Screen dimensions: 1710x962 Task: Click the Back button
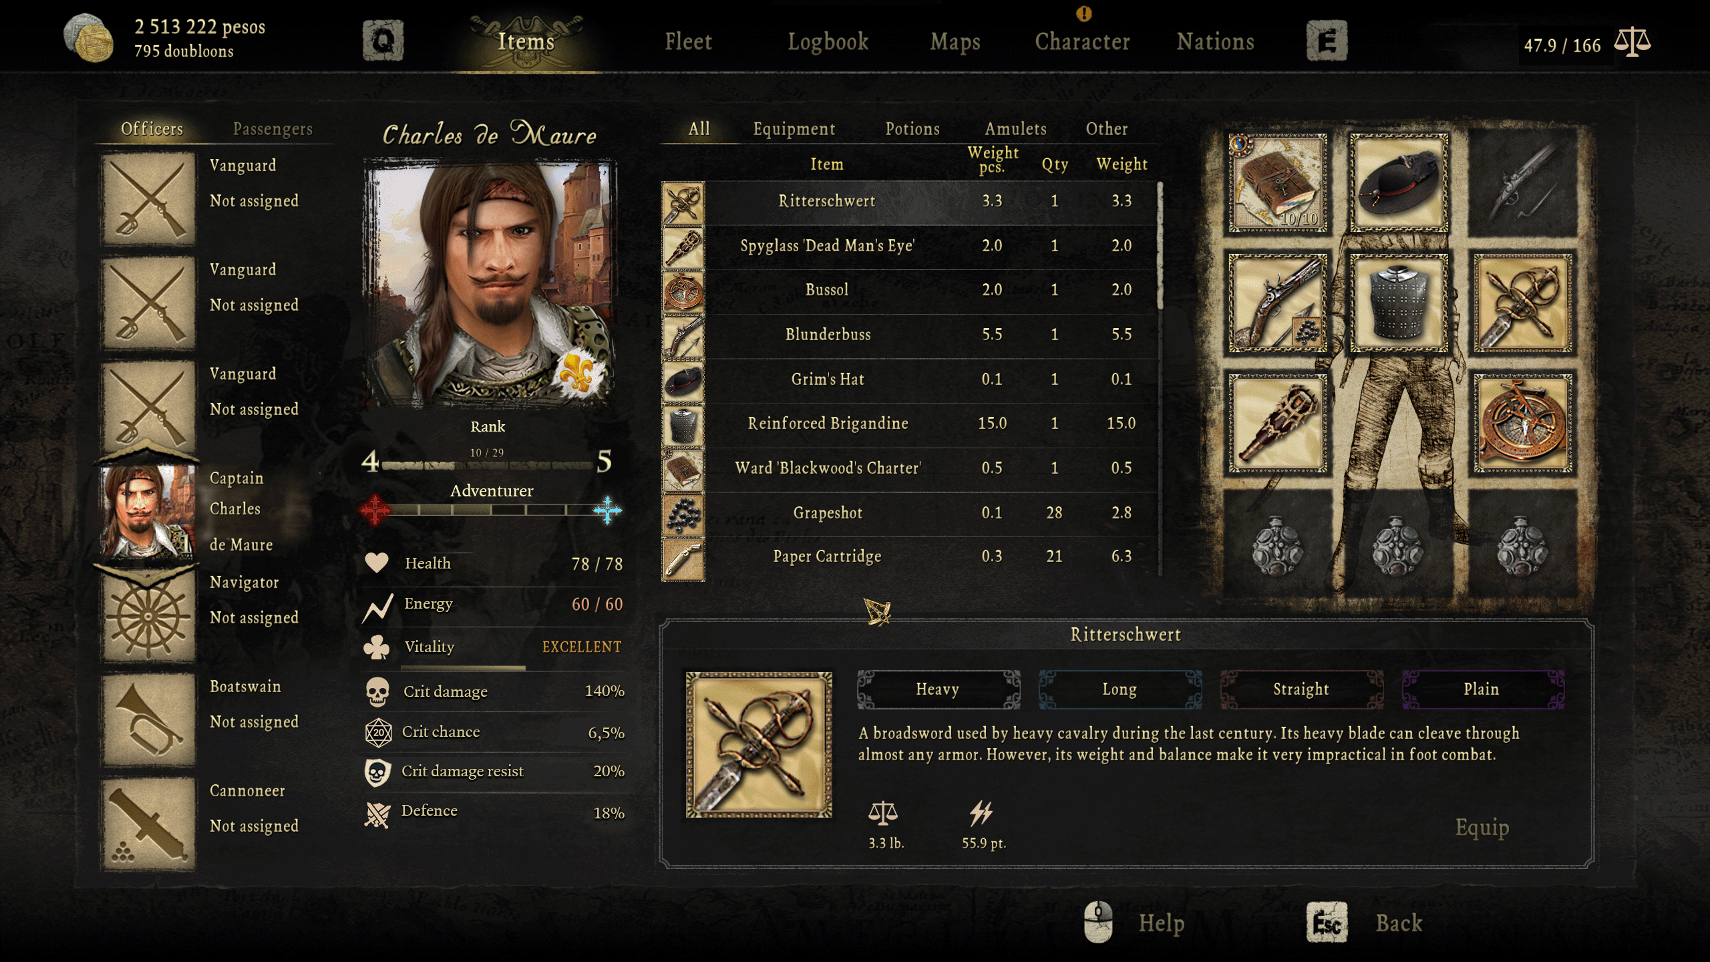(1399, 923)
